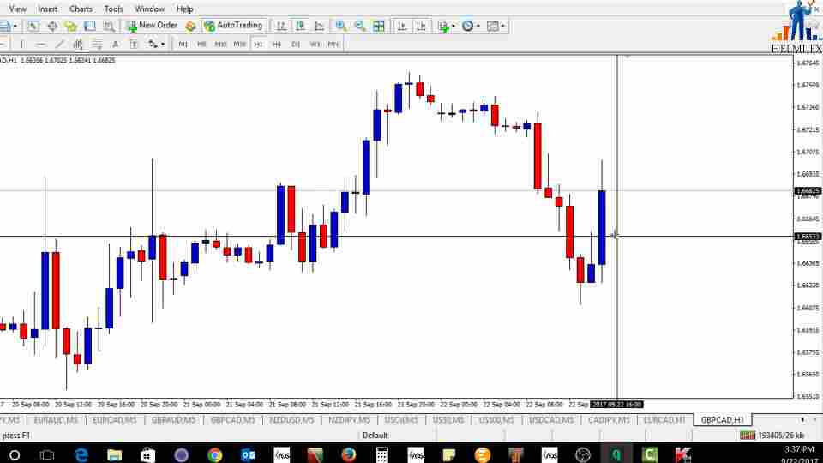Select the W1 timeframe

pyautogui.click(x=315, y=44)
